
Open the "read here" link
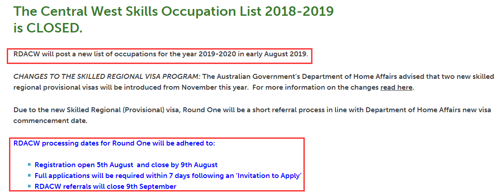click(x=396, y=87)
